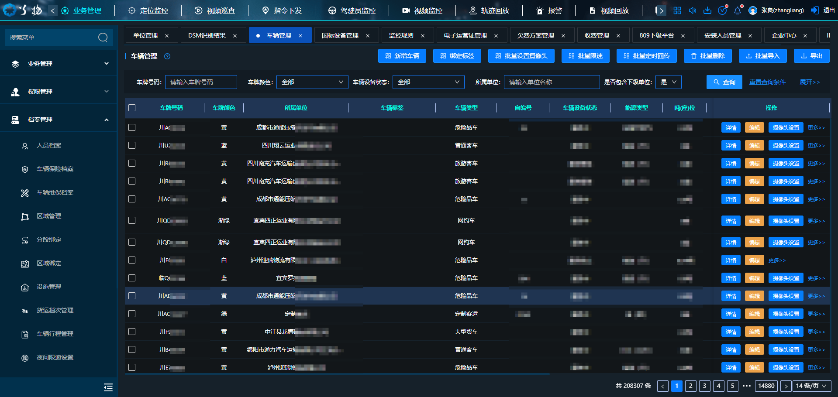Click the speaker sound icon in header
838x397 pixels.
click(692, 10)
